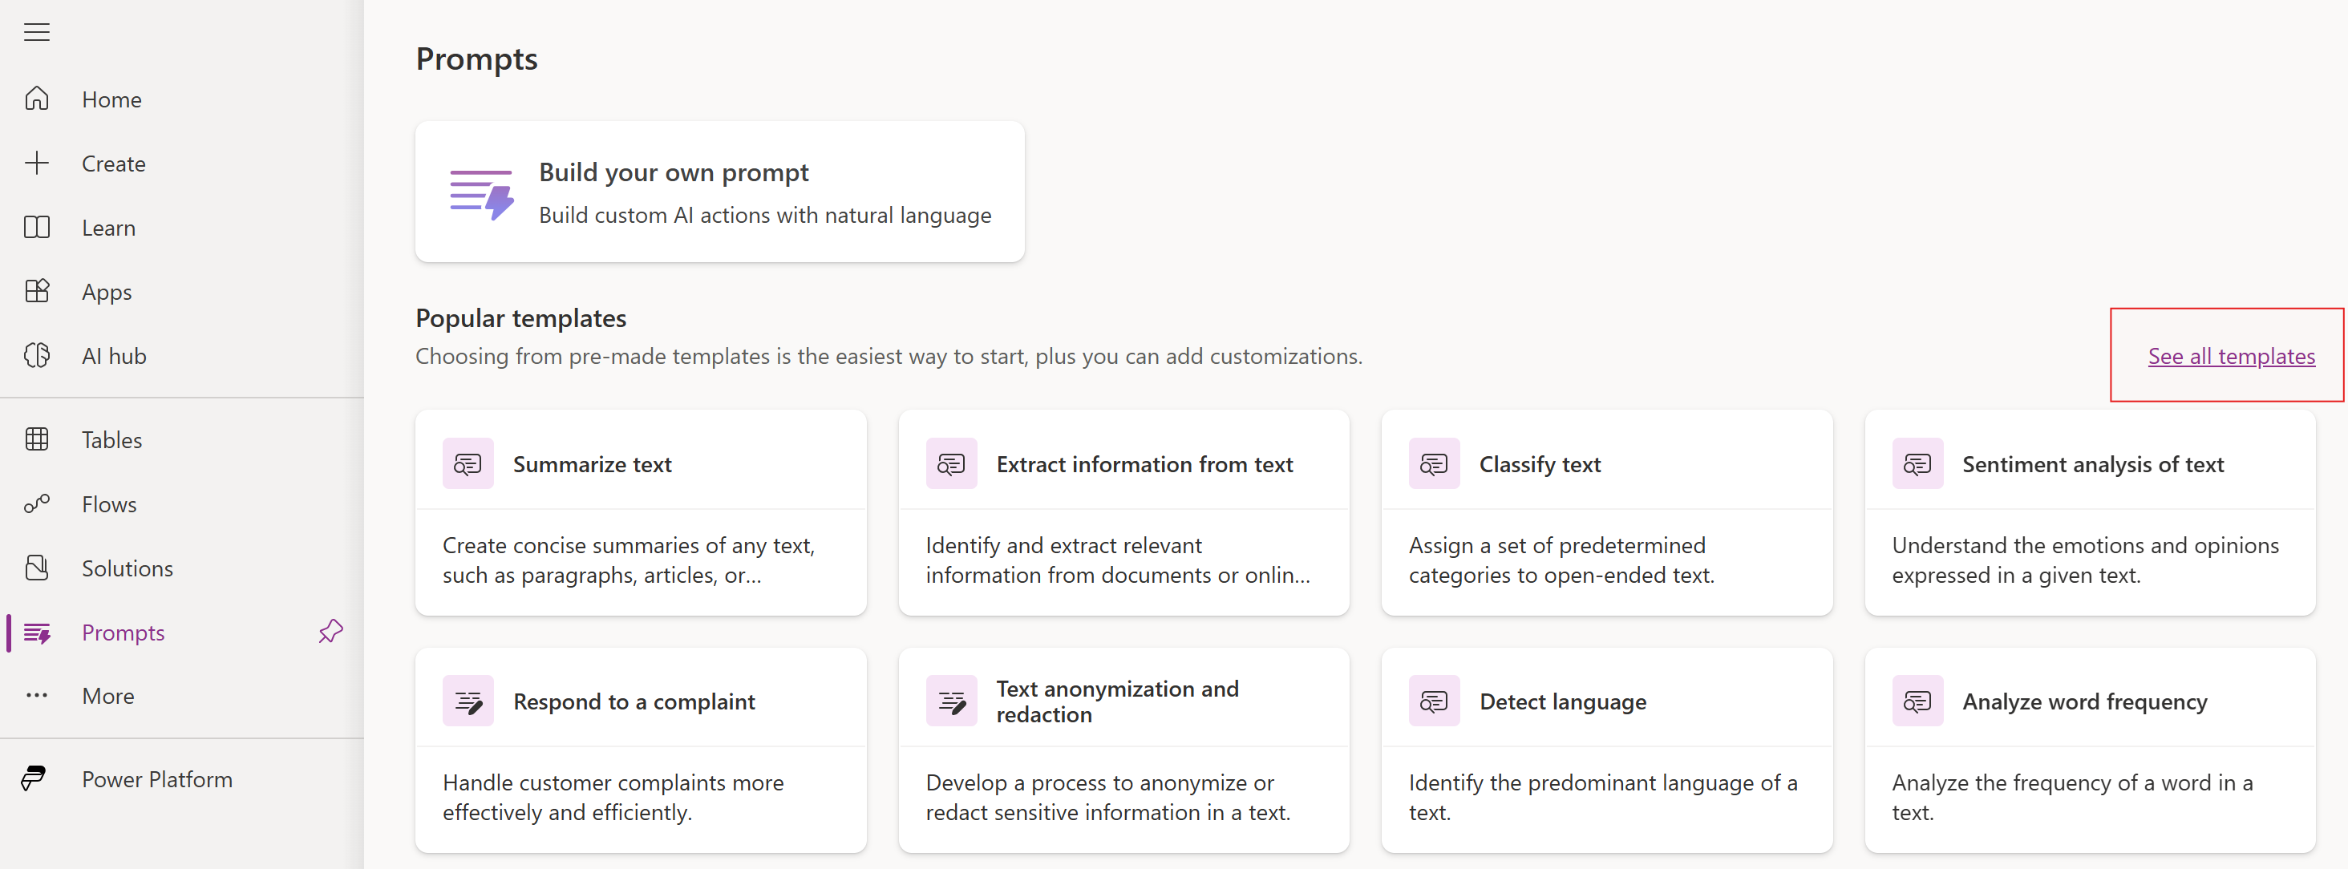Open Text anonymization and redaction title

[x=1116, y=701]
